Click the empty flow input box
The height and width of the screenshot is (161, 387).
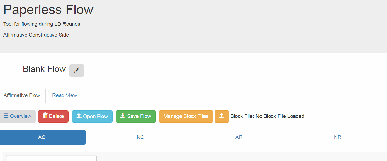(x=51, y=158)
